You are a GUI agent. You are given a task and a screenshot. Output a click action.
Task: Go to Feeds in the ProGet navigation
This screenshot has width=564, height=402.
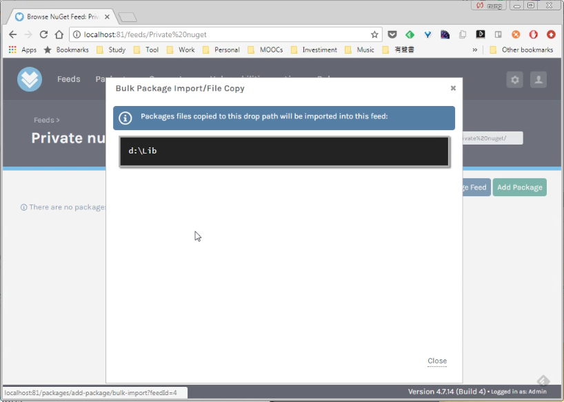tap(69, 79)
